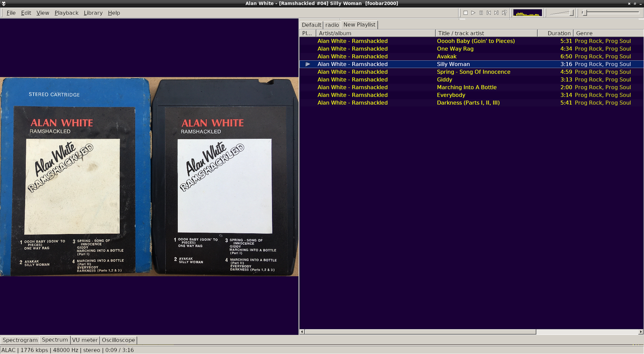Viewport: 644px width, 354px height.
Task: Open the Help menu
Action: point(114,13)
